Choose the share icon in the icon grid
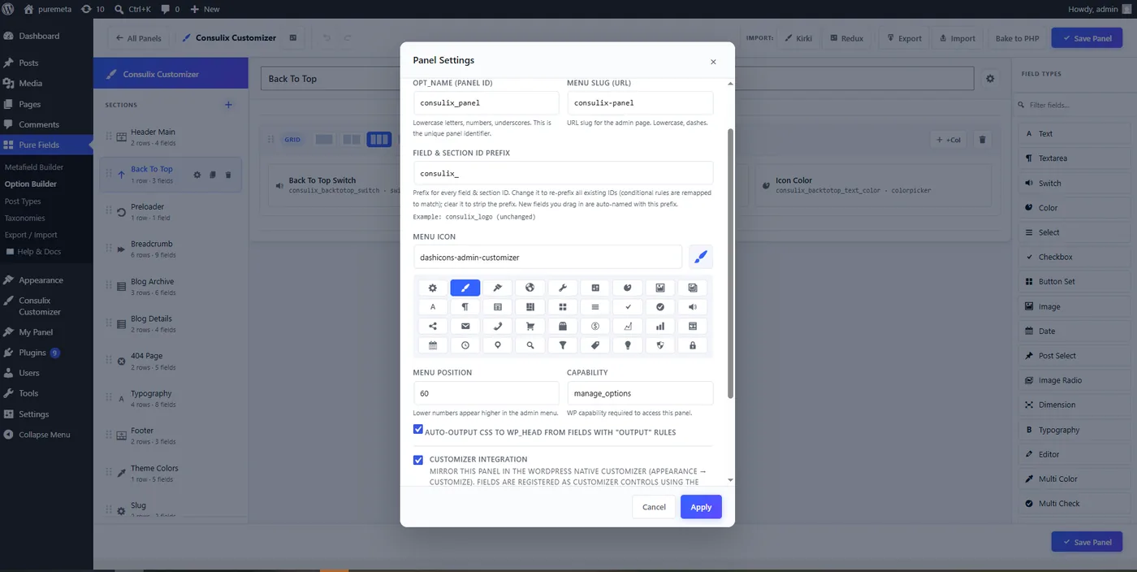Screen dimensions: 1137x572 pyautogui.click(x=433, y=326)
